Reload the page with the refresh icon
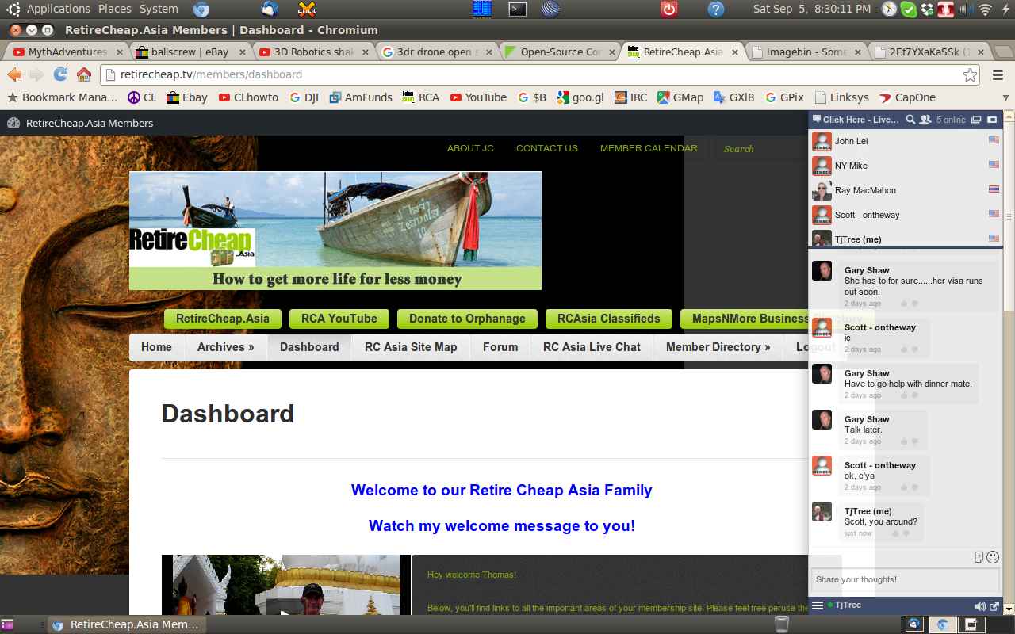Viewport: 1015px width, 634px height. [x=60, y=74]
